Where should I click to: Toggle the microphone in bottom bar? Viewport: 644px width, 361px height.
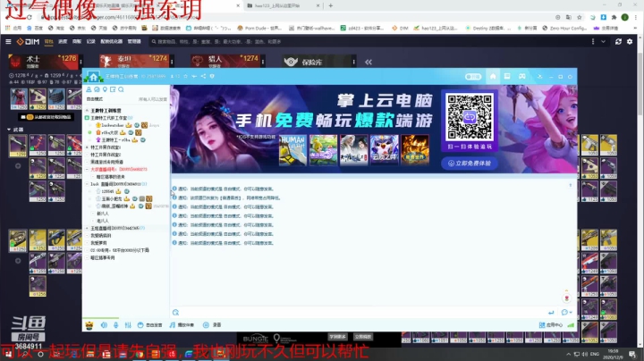pyautogui.click(x=115, y=325)
